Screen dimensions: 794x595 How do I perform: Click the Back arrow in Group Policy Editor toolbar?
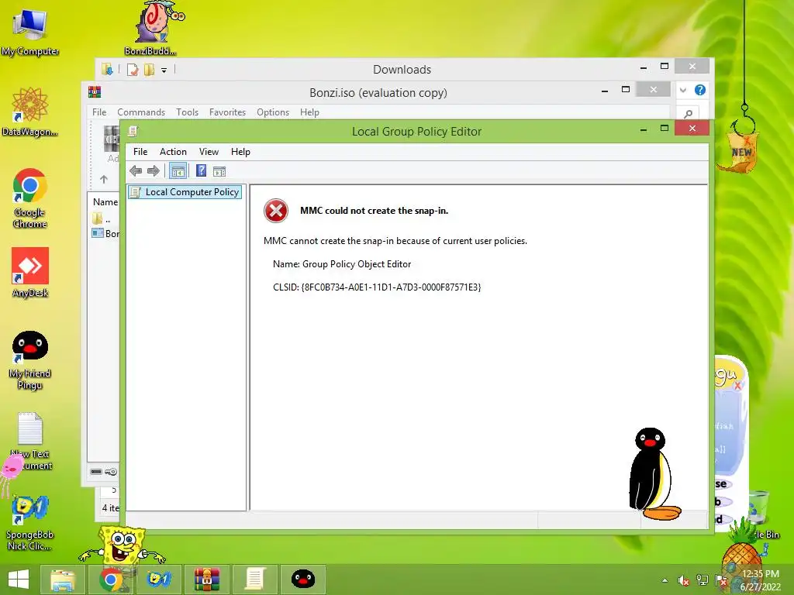coord(136,171)
